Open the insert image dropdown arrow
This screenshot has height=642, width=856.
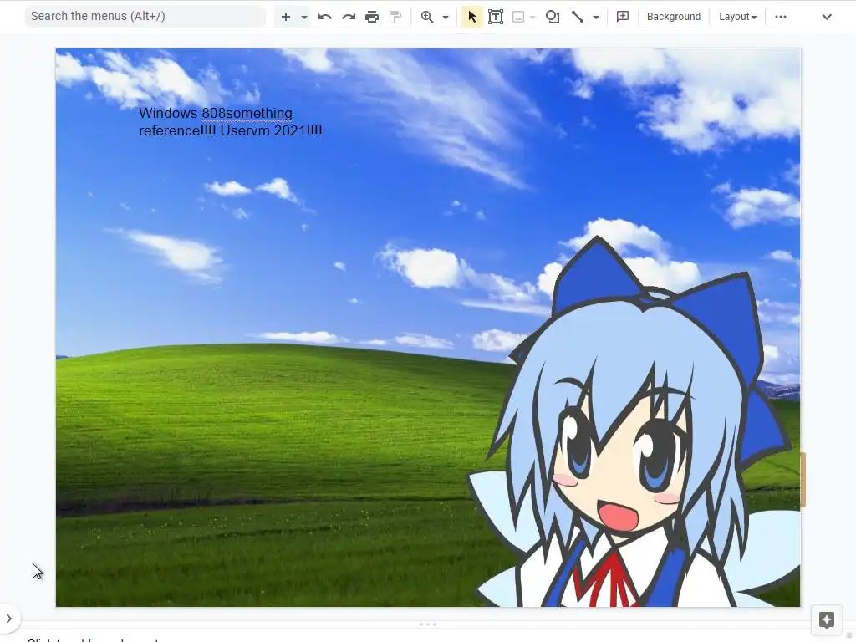532,17
